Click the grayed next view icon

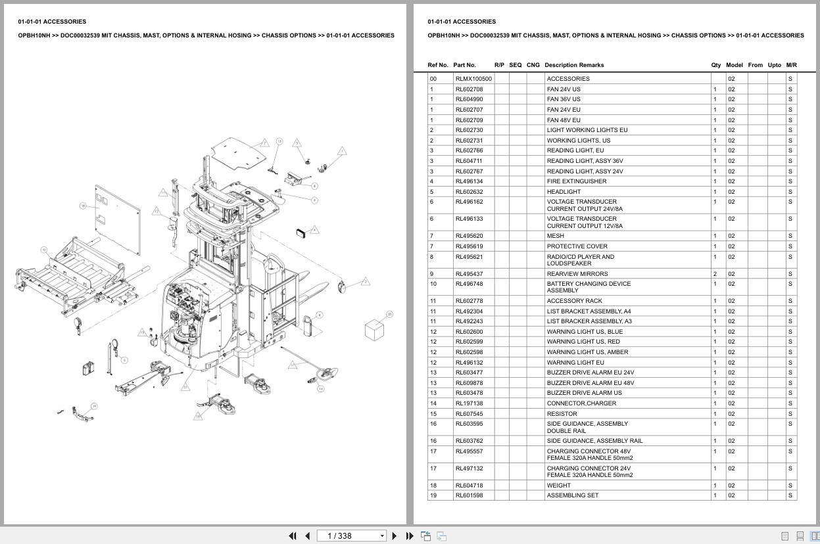pyautogui.click(x=441, y=535)
